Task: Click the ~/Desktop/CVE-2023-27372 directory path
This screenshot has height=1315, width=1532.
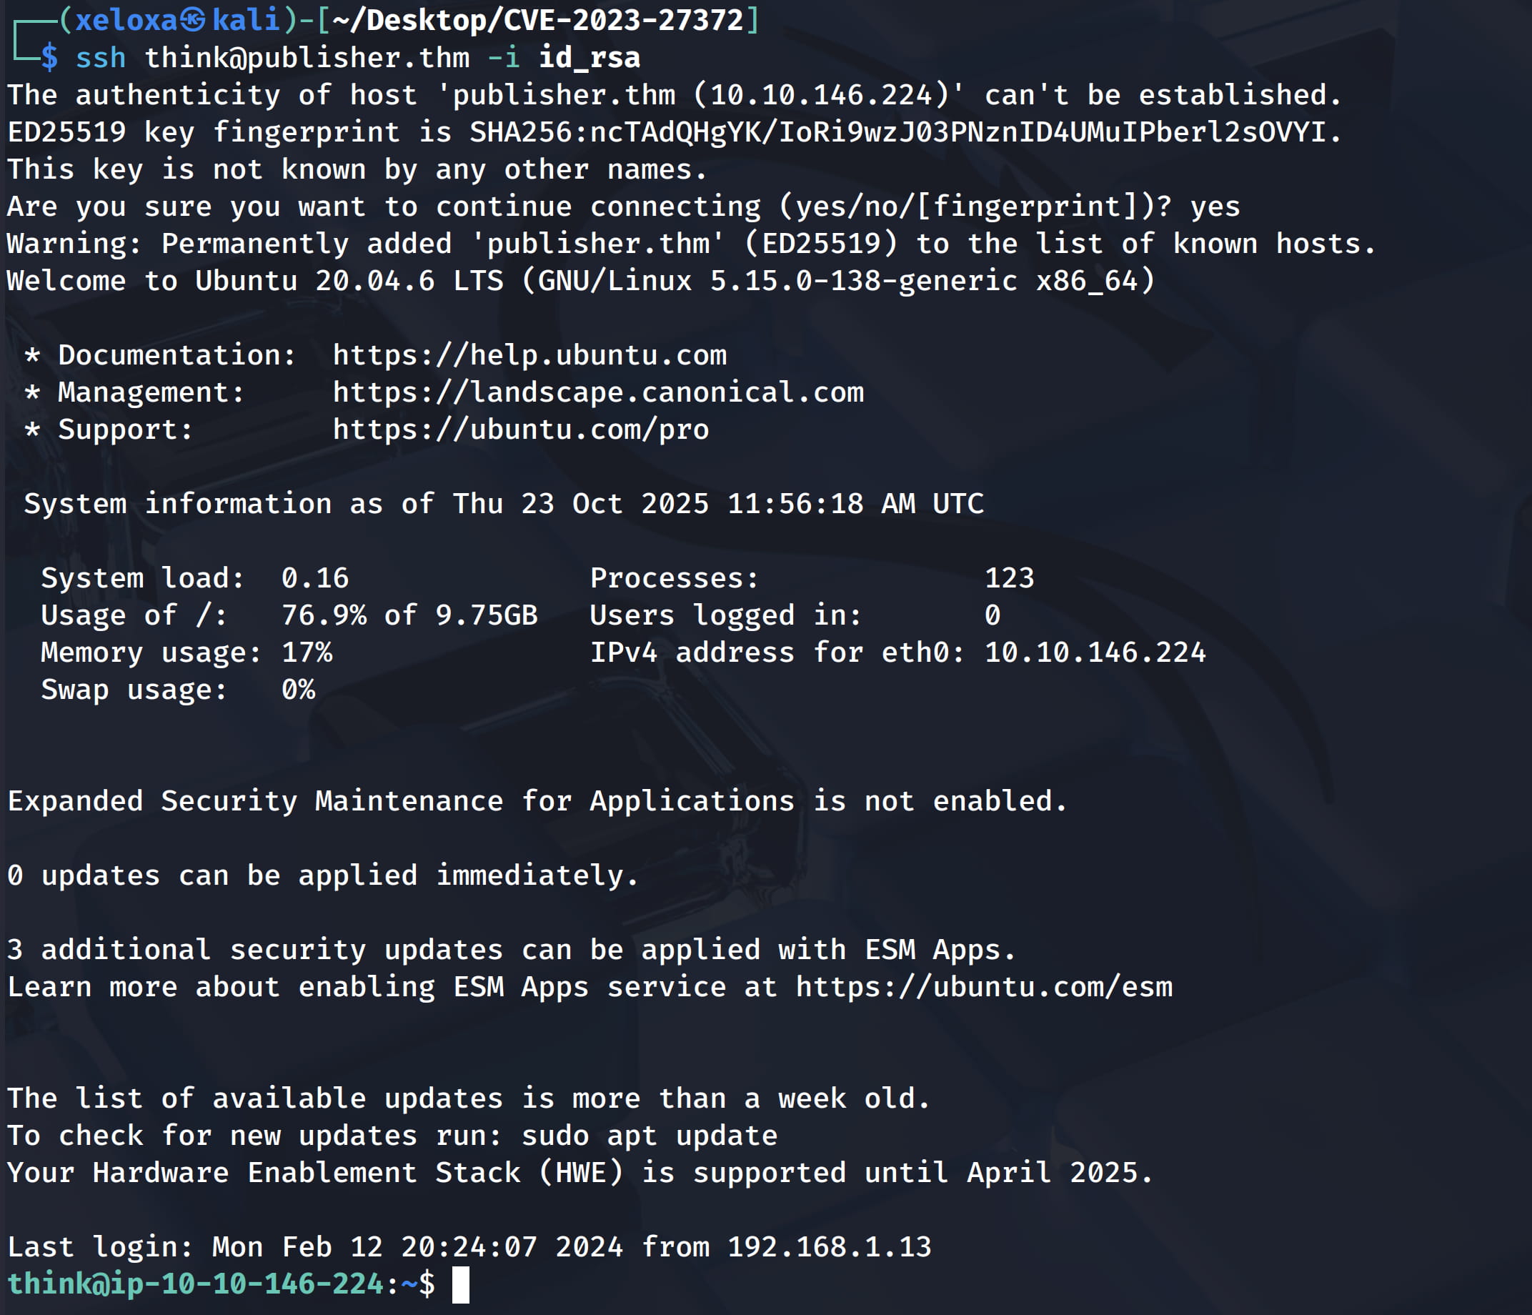Action: point(537,20)
